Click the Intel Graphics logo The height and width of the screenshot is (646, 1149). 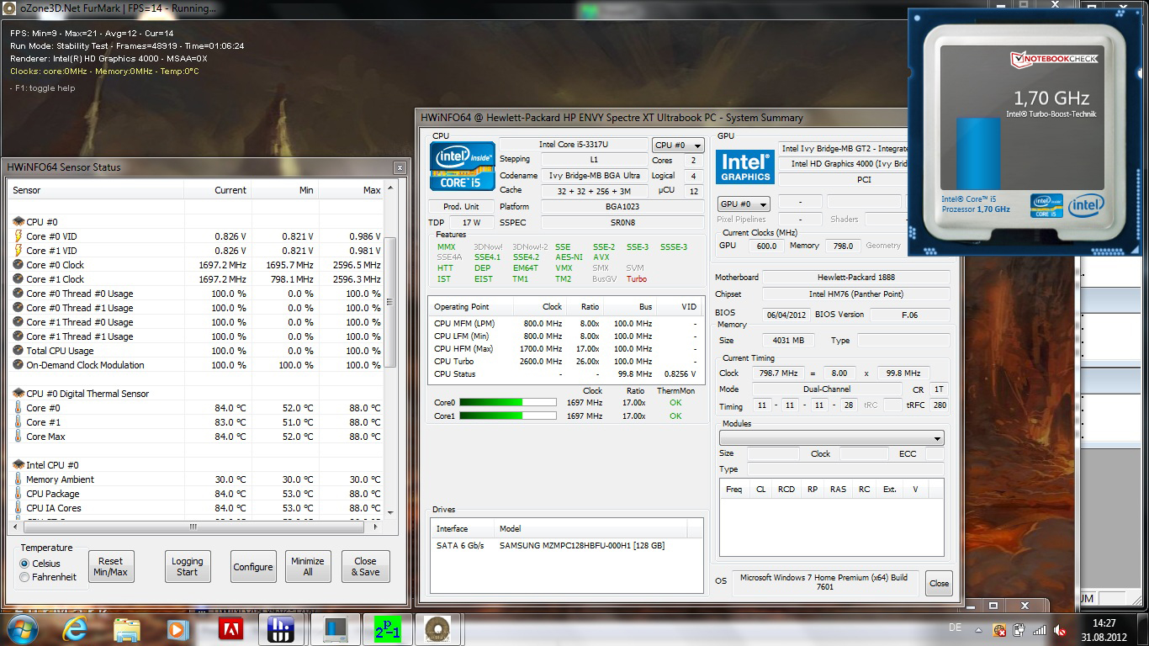point(744,167)
